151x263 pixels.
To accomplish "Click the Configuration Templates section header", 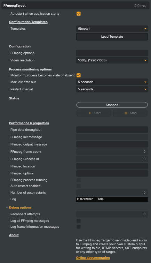I will (28, 22).
